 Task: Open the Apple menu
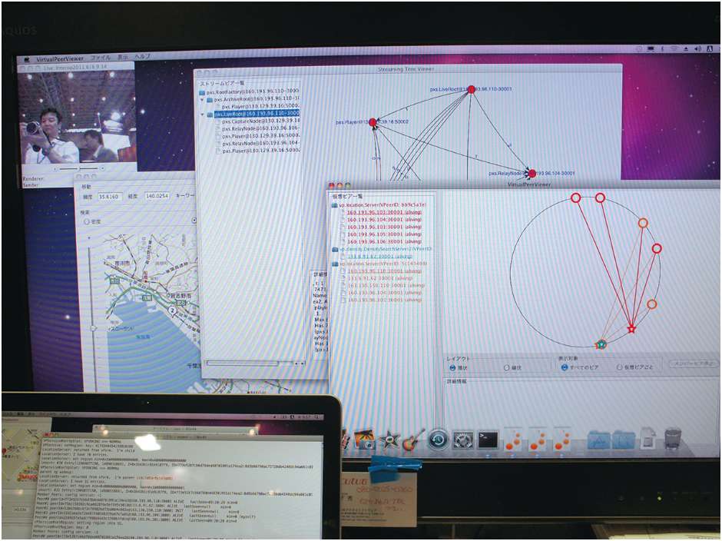tap(27, 59)
